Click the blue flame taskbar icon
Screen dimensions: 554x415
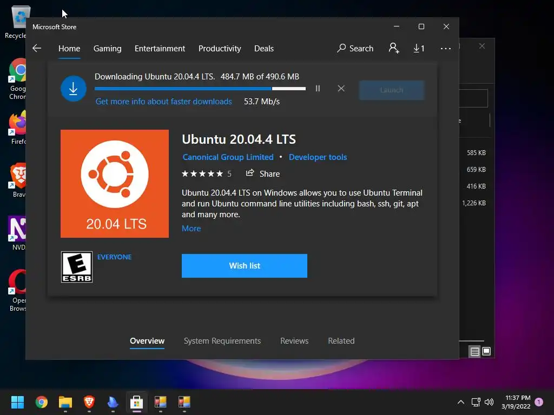pyautogui.click(x=113, y=402)
